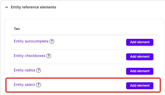Add element for Entity radios

(140, 71)
